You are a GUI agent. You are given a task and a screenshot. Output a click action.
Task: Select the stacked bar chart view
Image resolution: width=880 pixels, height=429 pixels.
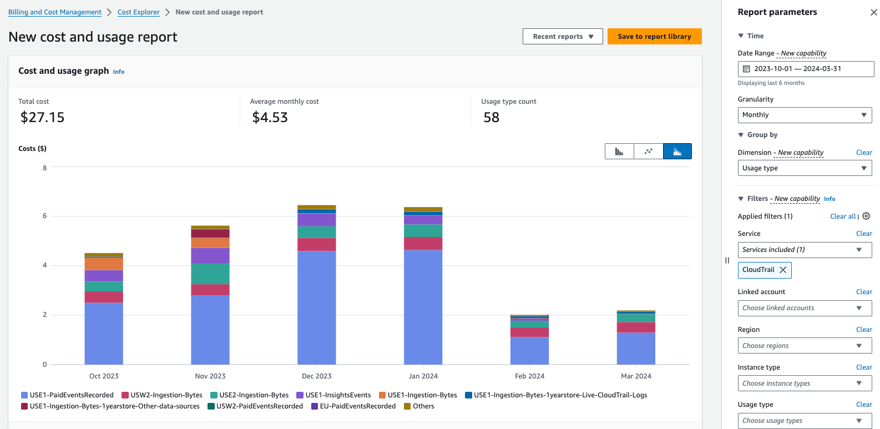pos(677,152)
